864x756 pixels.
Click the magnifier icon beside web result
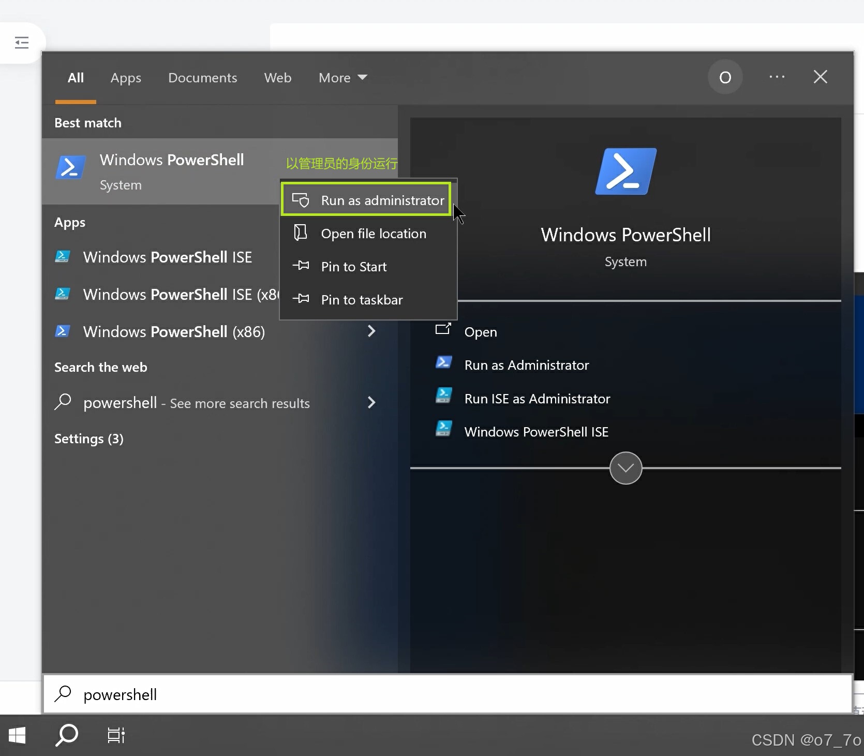click(x=63, y=402)
